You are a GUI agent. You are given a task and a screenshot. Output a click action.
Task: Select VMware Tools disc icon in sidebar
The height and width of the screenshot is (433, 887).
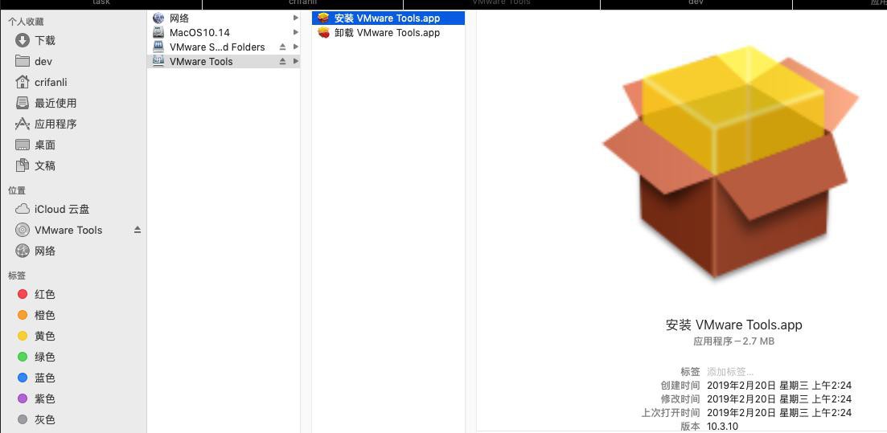tap(22, 230)
